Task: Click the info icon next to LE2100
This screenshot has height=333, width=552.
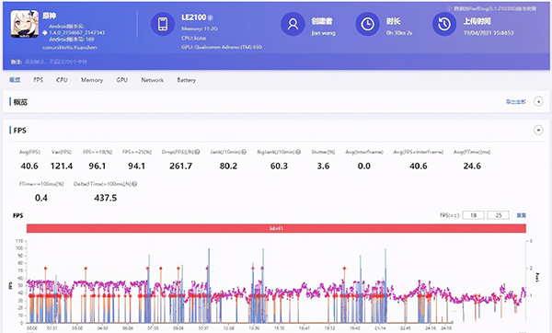Action: click(211, 17)
